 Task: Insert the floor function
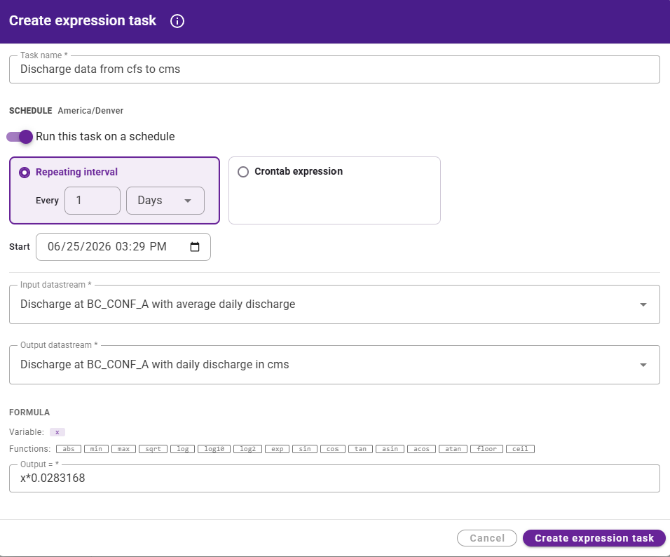pos(486,449)
